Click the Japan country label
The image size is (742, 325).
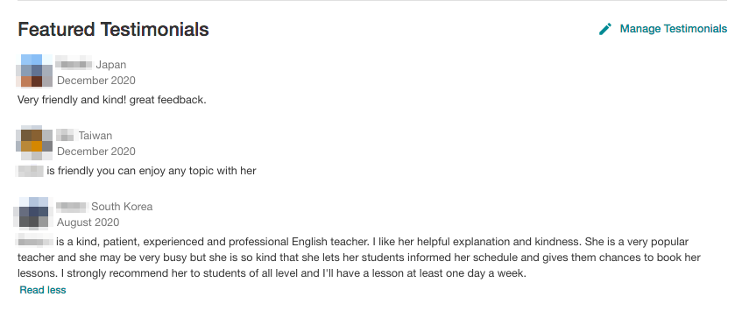tap(111, 65)
